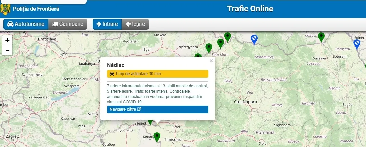This screenshot has width=366, height=147.
Task: Select the green marker near Timișoara
Action: pos(157,137)
